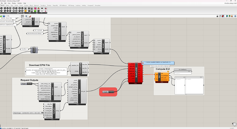This screenshot has width=237, height=129.
Task: Click the preview eye icon in canvas toolbar
Action: point(26,16)
